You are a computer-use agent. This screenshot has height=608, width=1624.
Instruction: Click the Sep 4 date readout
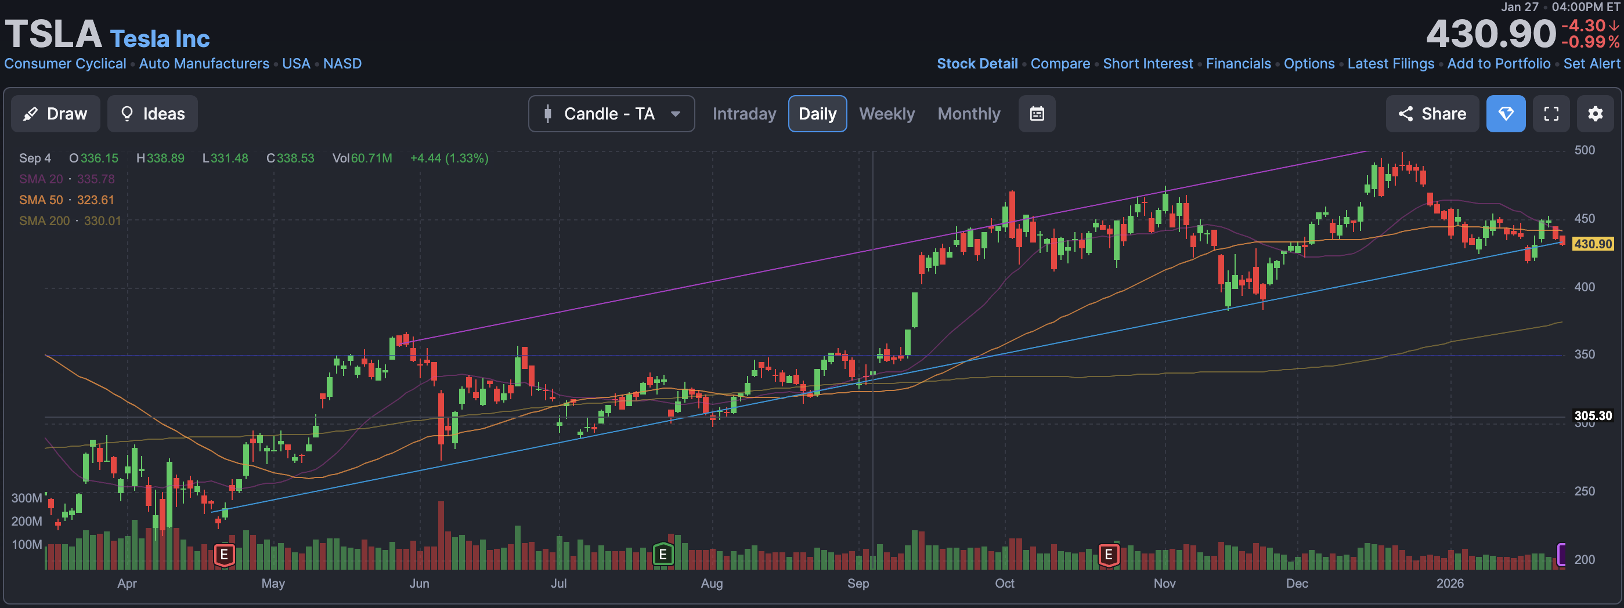click(x=35, y=158)
